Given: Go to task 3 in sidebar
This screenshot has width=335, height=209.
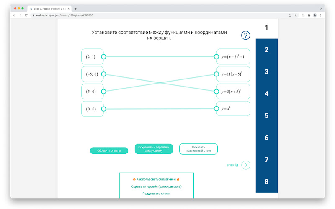Looking at the screenshot, I should click(267, 71).
